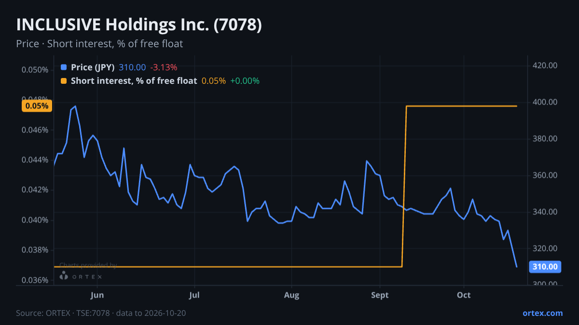Click the orange 0.05% legend value
Viewport: 579px width, 325px height.
point(214,81)
